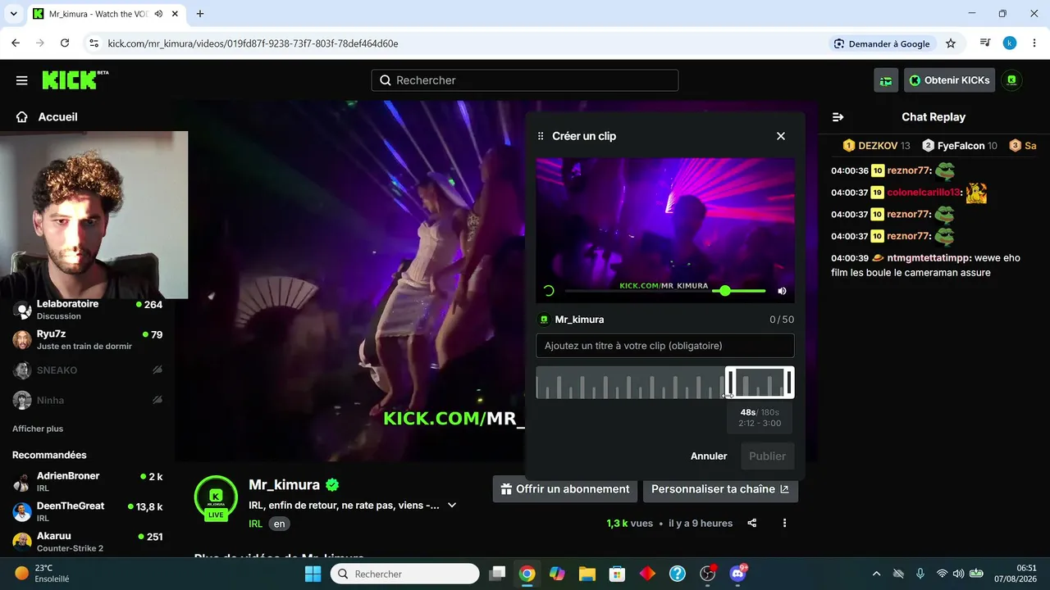Mute the browser tab audio

coord(158,14)
